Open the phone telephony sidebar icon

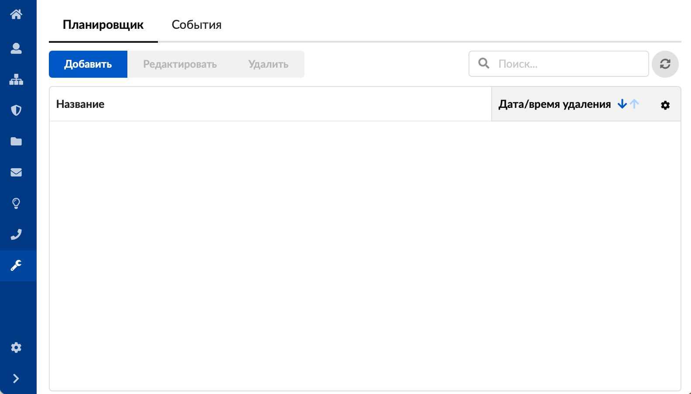click(16, 234)
